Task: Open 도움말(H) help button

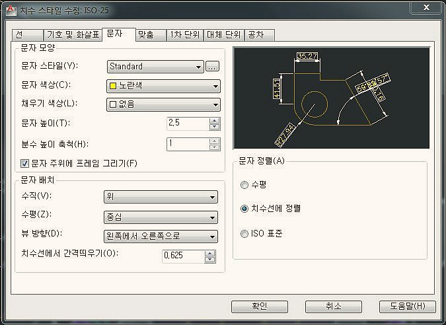Action: [x=407, y=307]
